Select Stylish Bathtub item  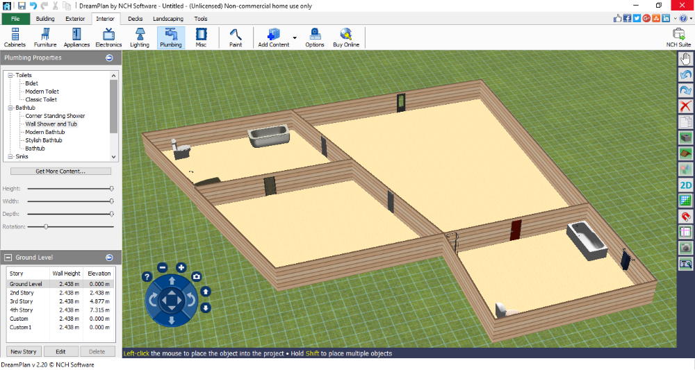click(43, 140)
